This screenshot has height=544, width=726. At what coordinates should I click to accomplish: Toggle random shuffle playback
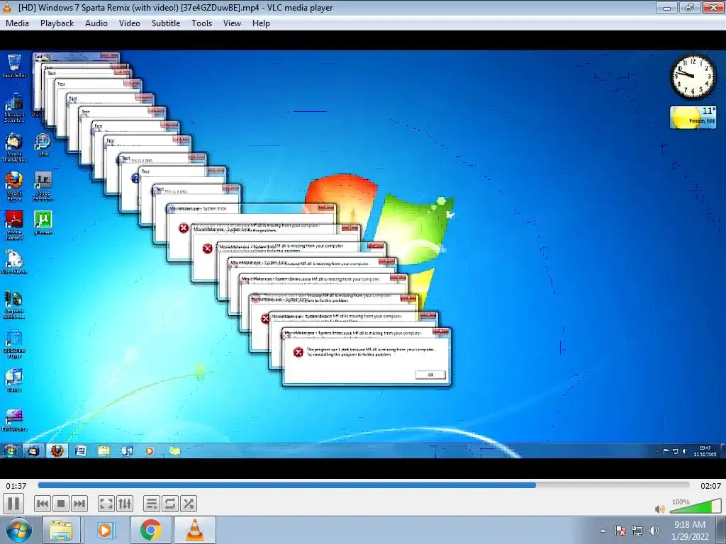188,504
